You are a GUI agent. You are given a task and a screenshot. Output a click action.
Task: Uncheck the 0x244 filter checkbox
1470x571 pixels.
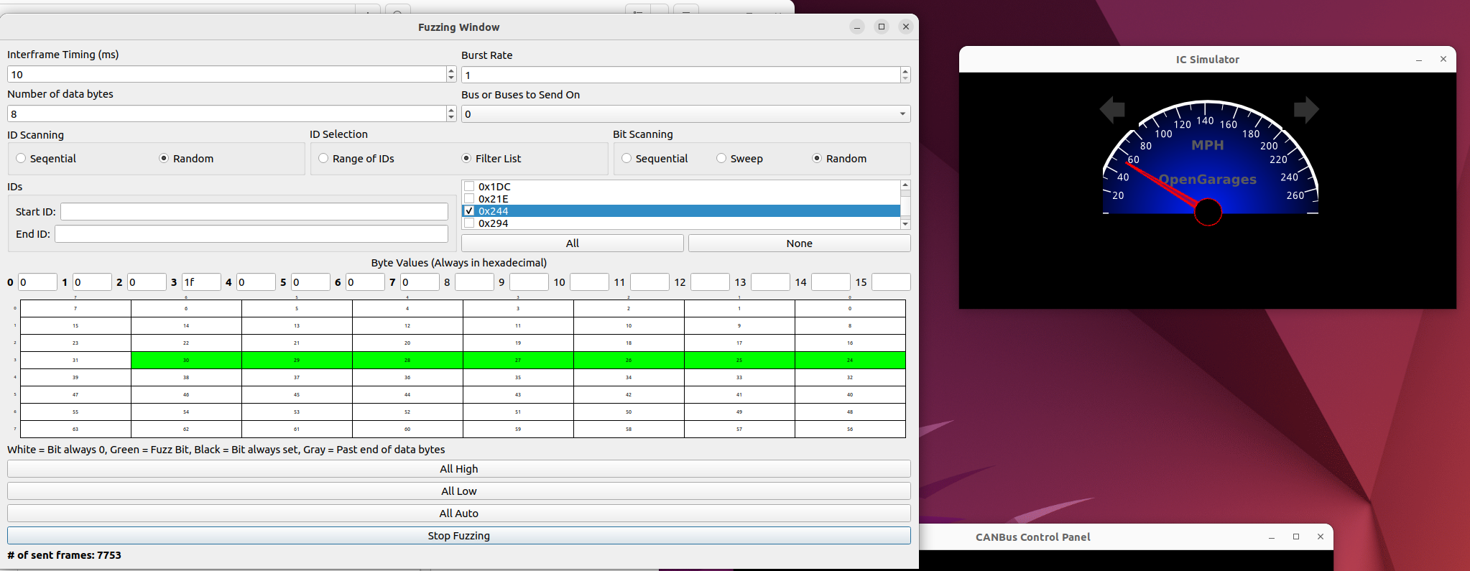tap(469, 210)
